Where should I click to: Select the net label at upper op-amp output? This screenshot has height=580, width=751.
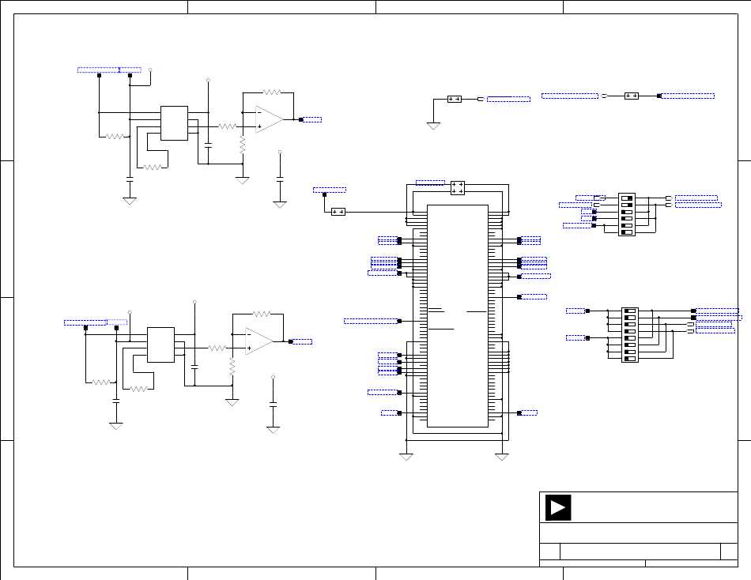[313, 119]
